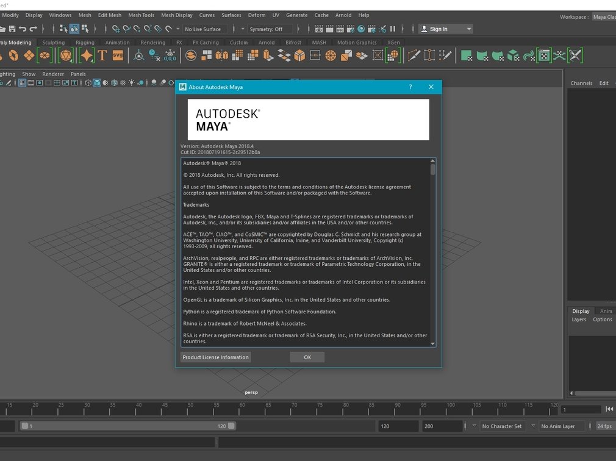
Task: Enable Snap to points magnet icon
Action: coord(137,29)
